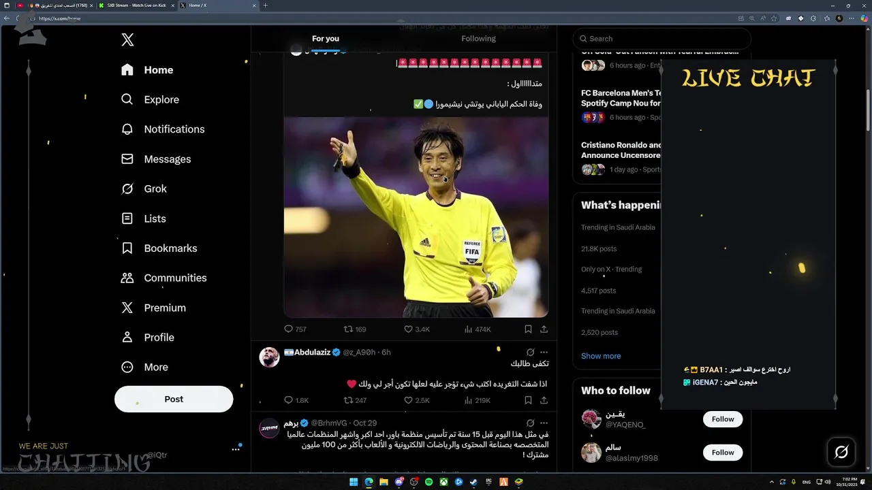
Task: Click the X logo above Home
Action: (127, 40)
